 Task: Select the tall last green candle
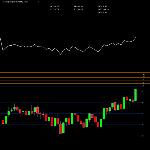point(136,95)
